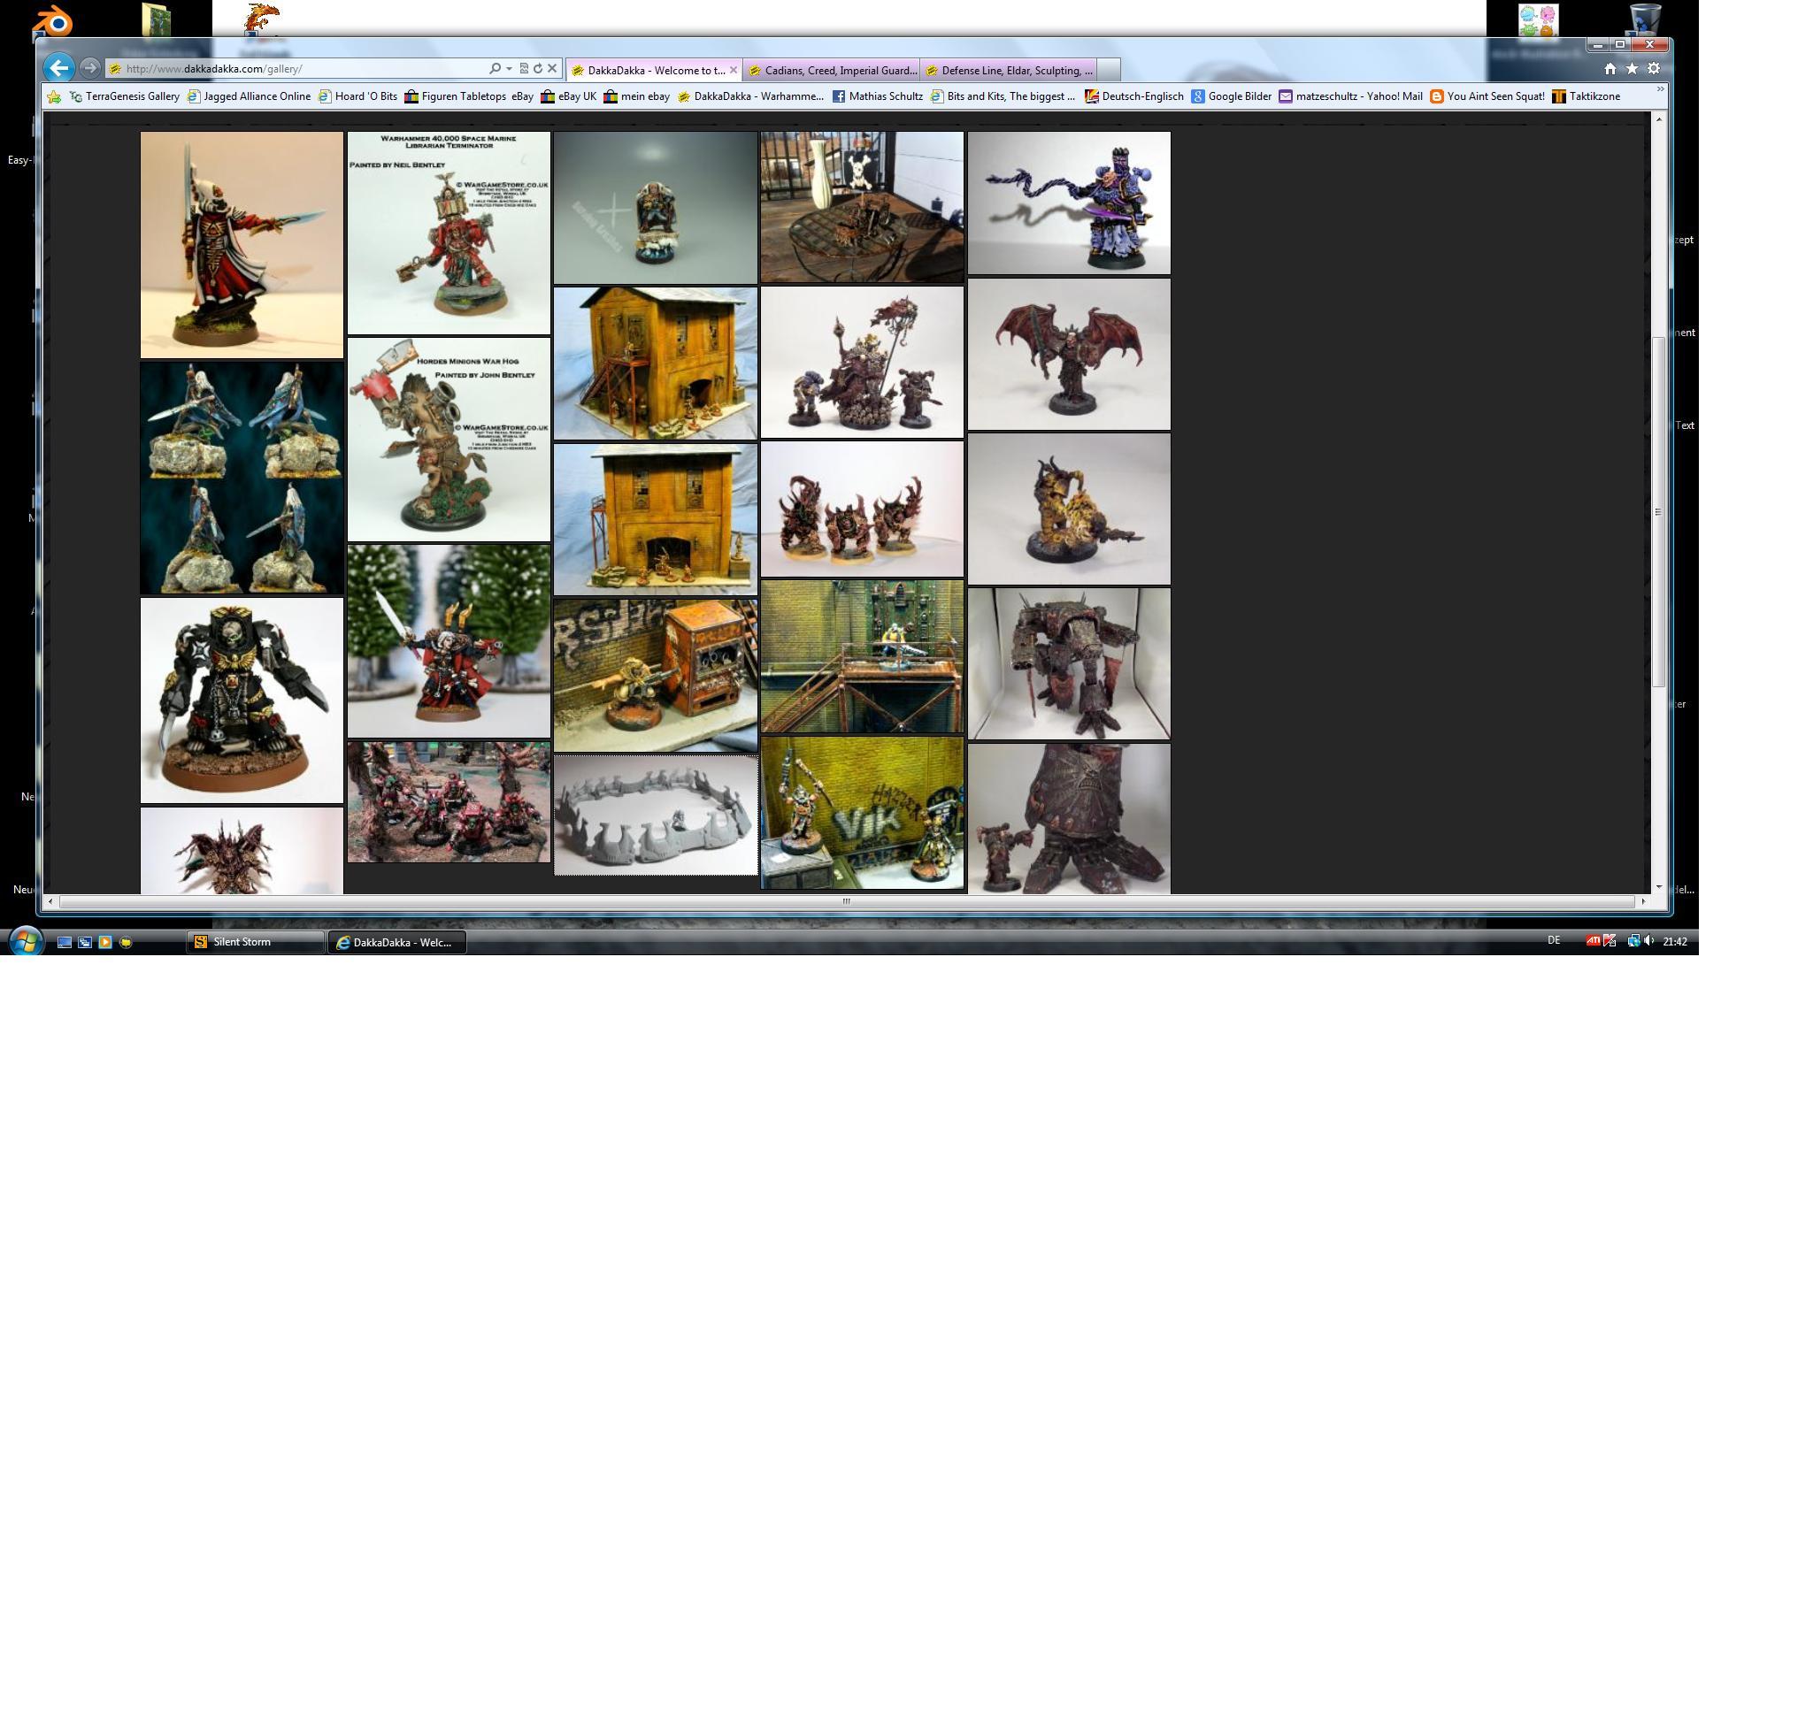Image resolution: width=1798 pixels, height=1730 pixels.
Task: Open the red winged daemon thumbnail
Action: pyautogui.click(x=1069, y=354)
